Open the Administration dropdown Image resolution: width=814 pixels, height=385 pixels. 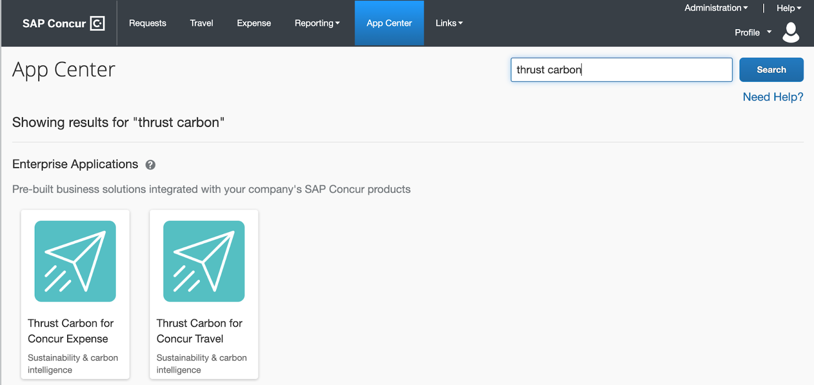click(716, 8)
